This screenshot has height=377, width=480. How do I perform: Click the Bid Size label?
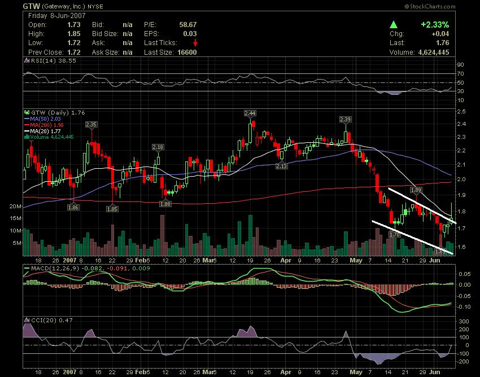pos(105,34)
